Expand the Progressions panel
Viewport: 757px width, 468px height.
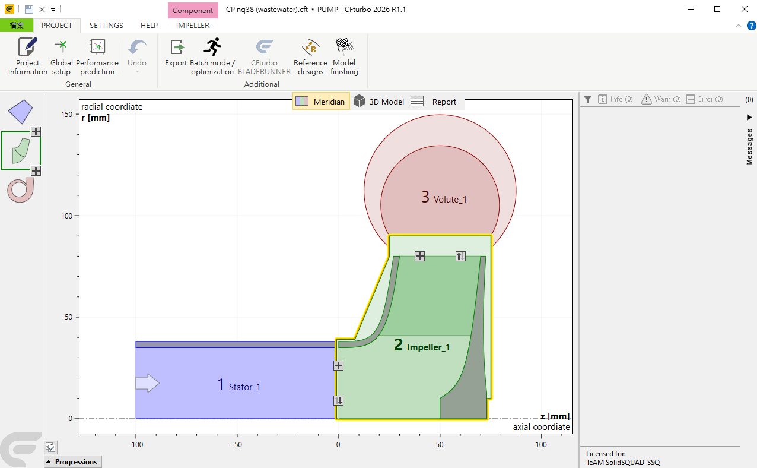[72, 462]
